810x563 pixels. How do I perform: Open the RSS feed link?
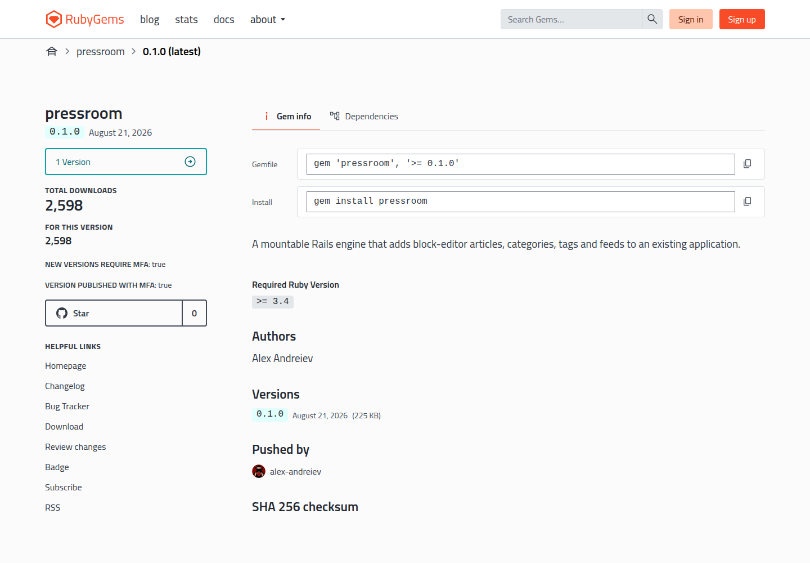52,508
